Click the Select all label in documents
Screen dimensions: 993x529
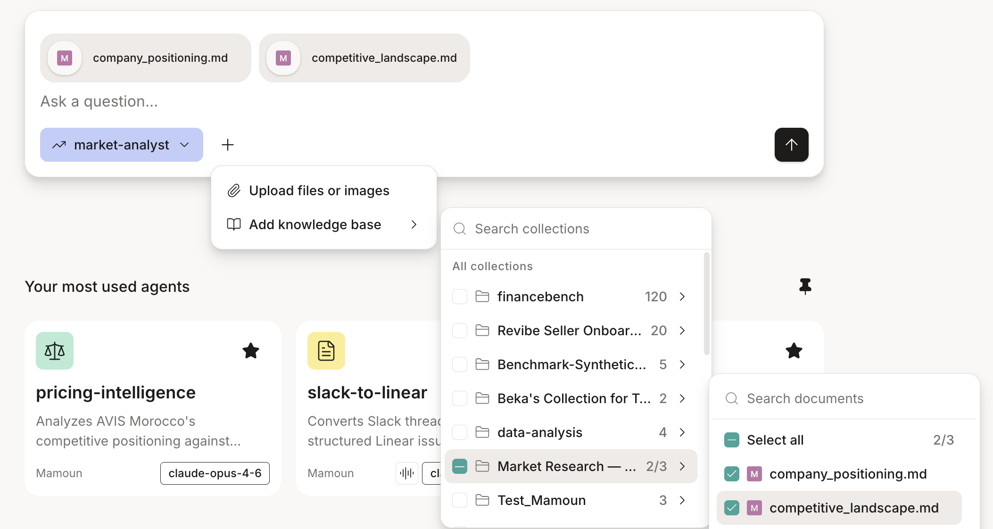pyautogui.click(x=775, y=440)
